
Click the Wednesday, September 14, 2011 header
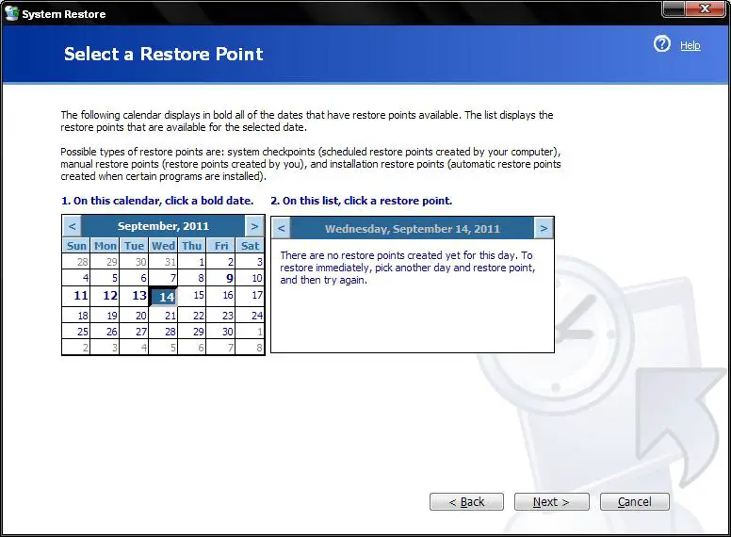[413, 229]
